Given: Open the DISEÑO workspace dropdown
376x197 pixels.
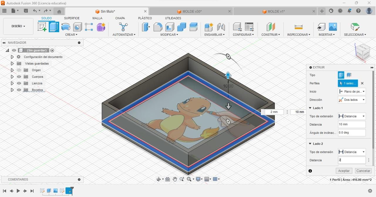Looking at the screenshot, I should tap(18, 26).
